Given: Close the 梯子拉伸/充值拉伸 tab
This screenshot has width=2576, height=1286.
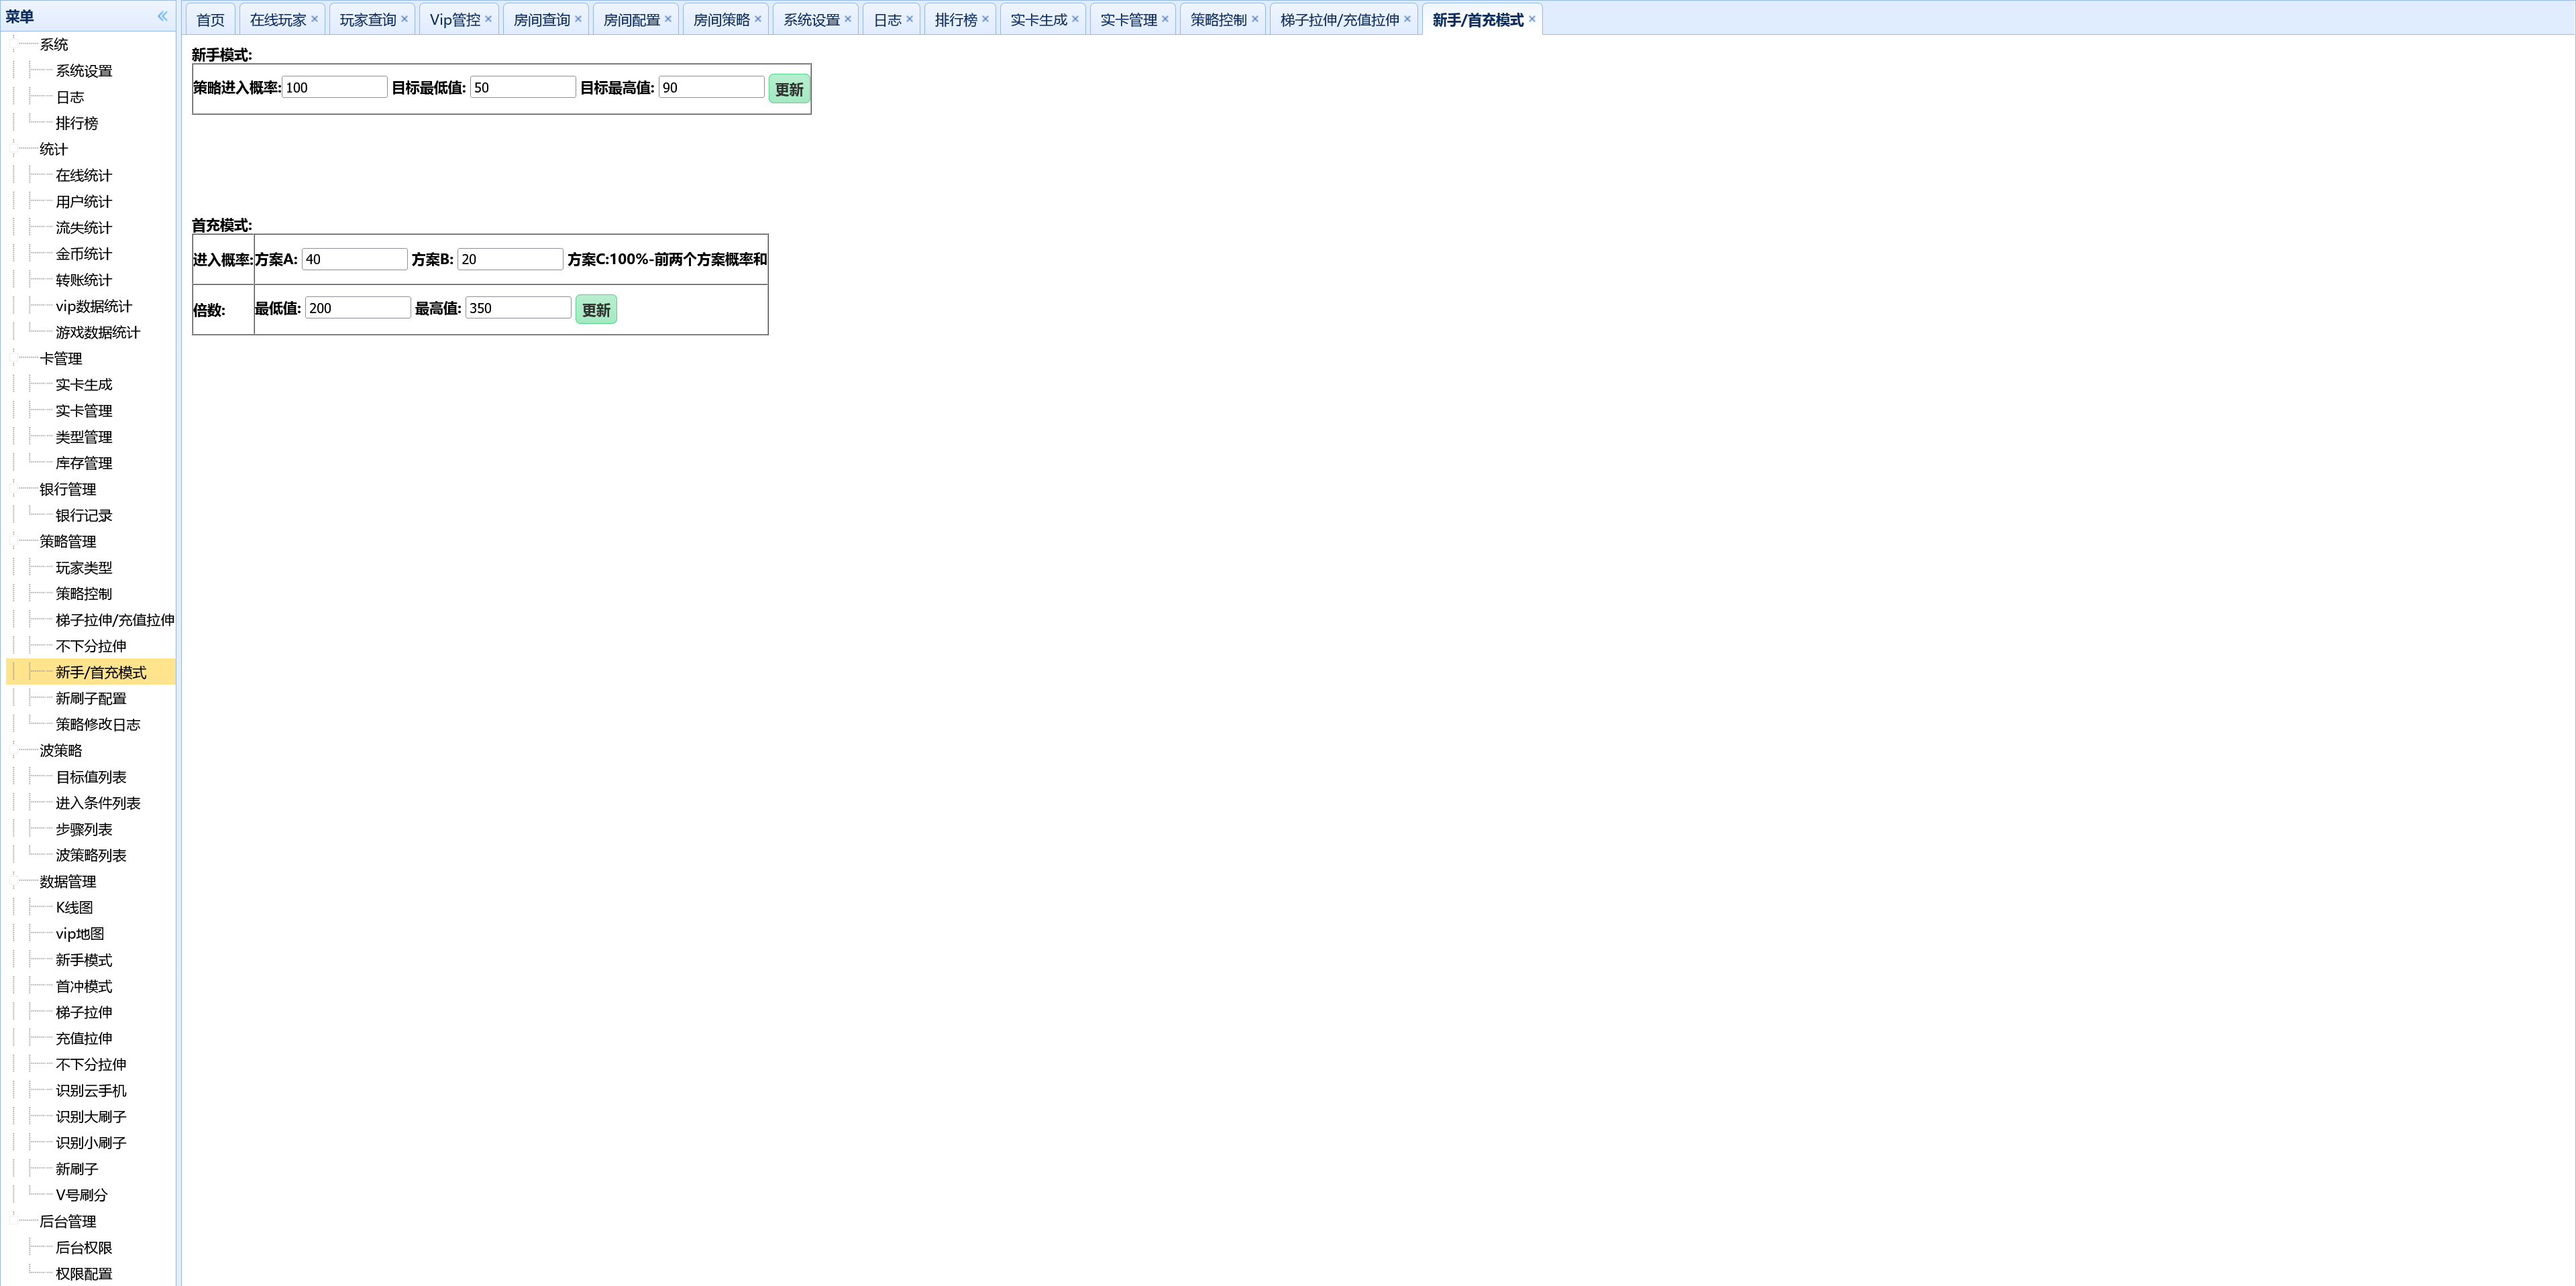Looking at the screenshot, I should pos(1407,19).
